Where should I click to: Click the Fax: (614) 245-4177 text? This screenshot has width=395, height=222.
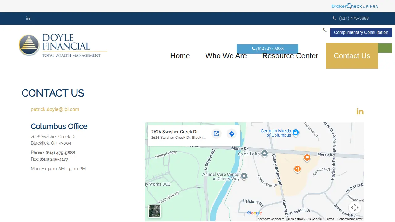pyautogui.click(x=49, y=159)
